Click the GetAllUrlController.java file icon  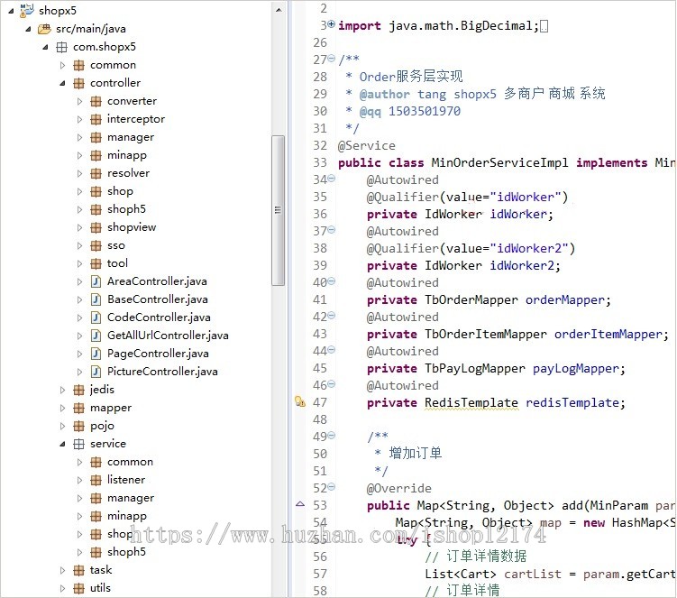pos(96,336)
